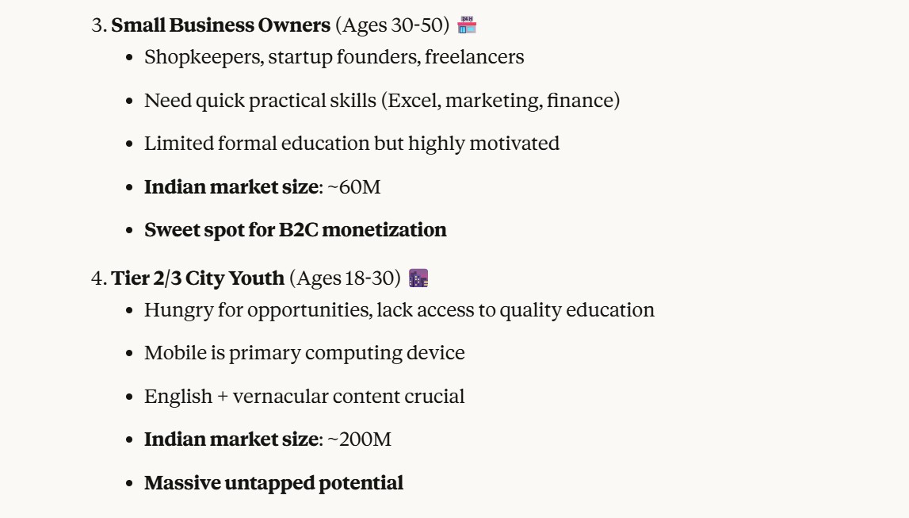Image resolution: width=909 pixels, height=518 pixels.
Task: Click "Sweet spot for B2C monetization" bold text
Action: (295, 230)
